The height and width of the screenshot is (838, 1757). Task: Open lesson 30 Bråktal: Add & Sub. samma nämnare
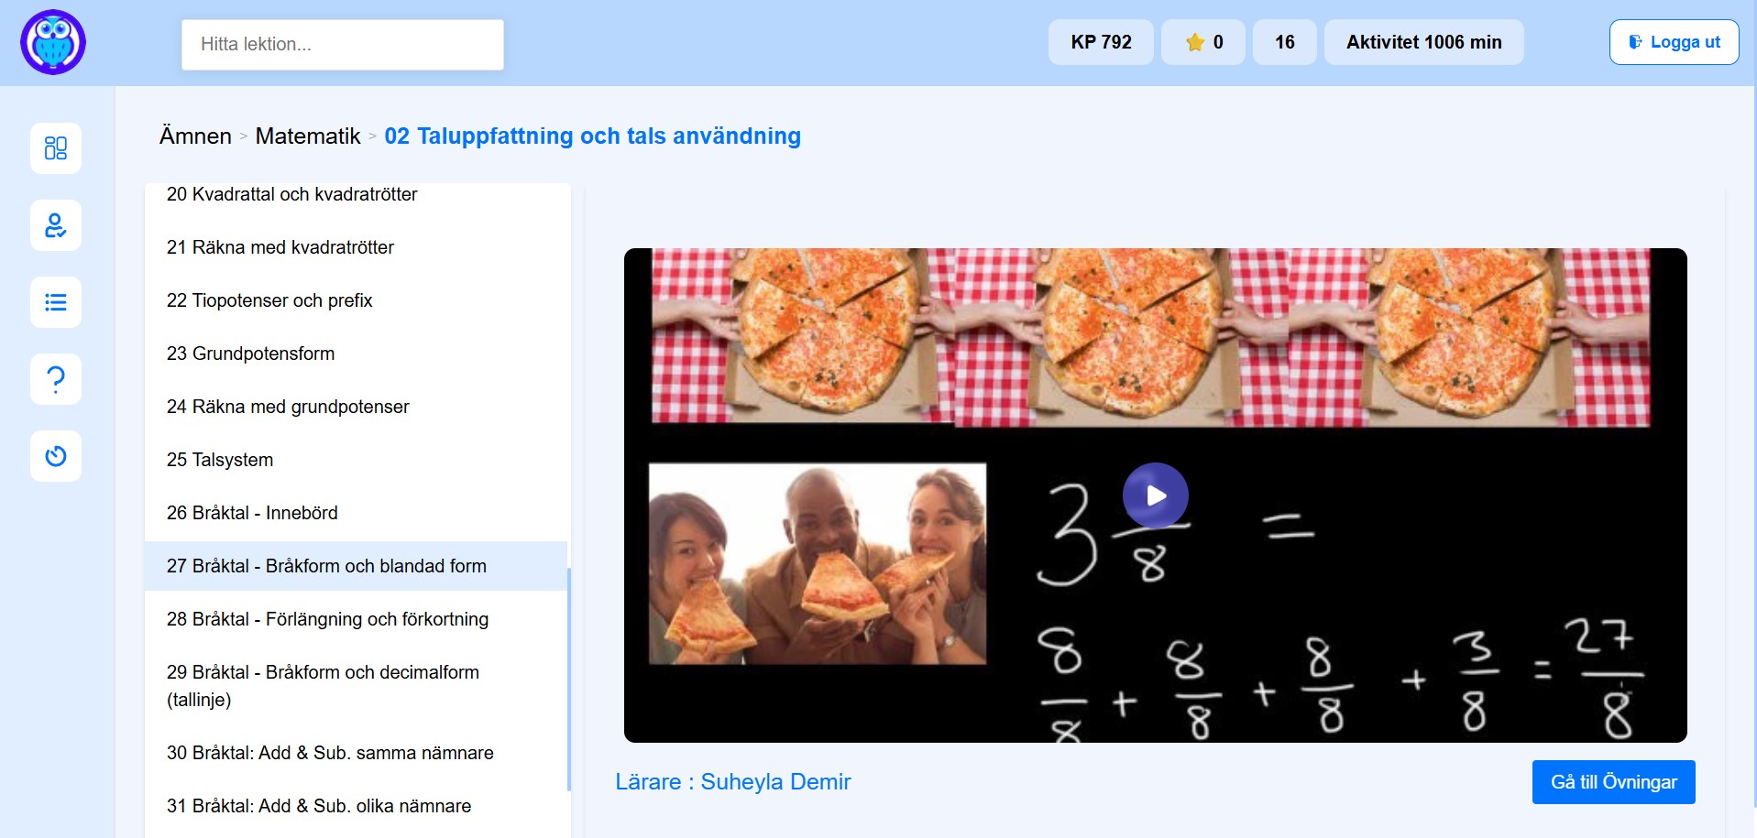330,753
